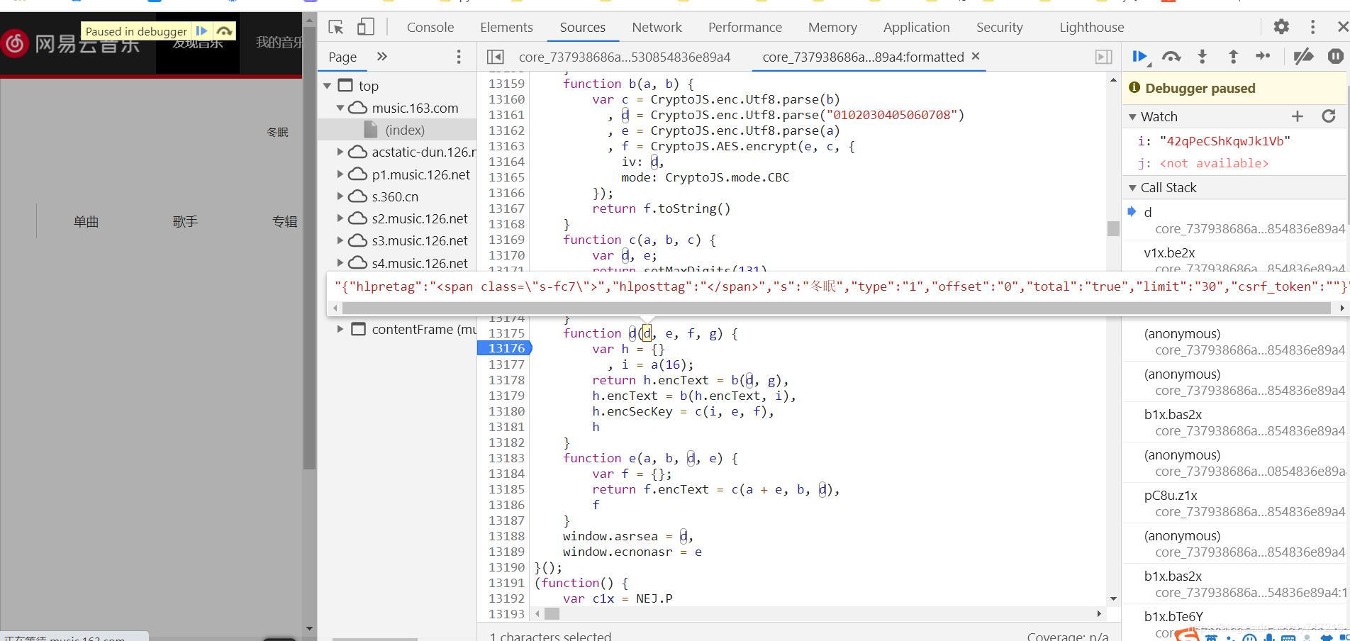This screenshot has height=641, width=1350.
Task: Toggle breakpoint on line 13176
Action: point(505,348)
